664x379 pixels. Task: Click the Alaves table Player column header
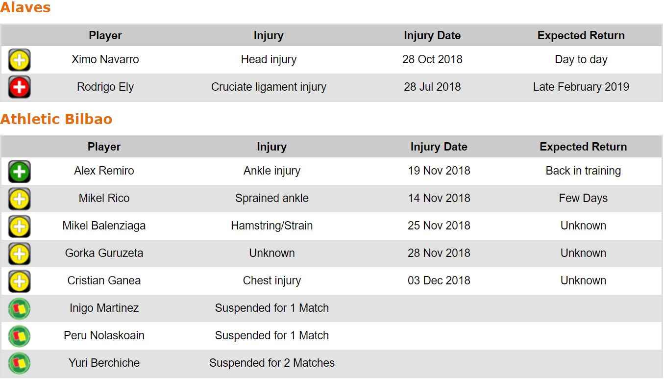click(x=105, y=35)
